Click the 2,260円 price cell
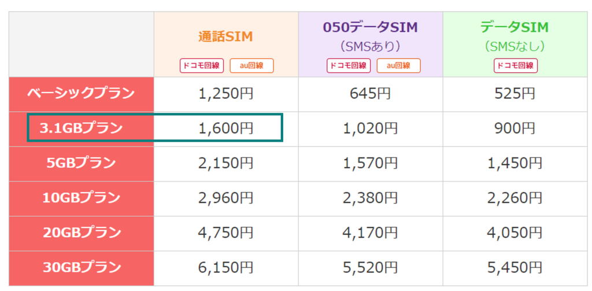The height and width of the screenshot is (291, 592). coord(515,198)
